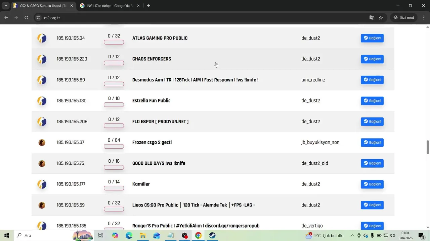Open the weather widget showing 9°C Çok bulutlu
Image resolution: width=430 pixels, height=241 pixels.
[x=325, y=236]
